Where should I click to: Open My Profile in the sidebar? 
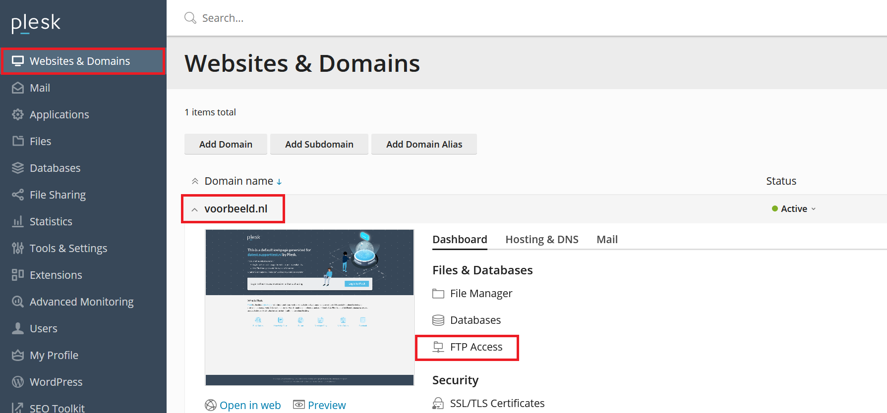coord(83,355)
